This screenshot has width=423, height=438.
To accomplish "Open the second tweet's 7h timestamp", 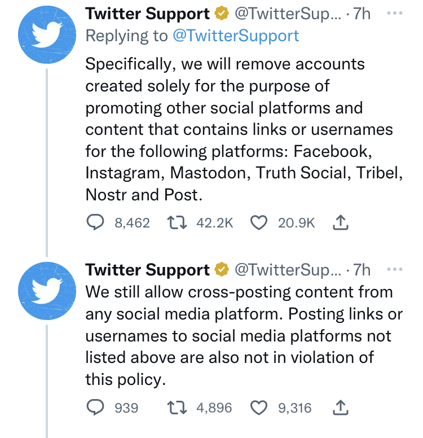I will (362, 270).
